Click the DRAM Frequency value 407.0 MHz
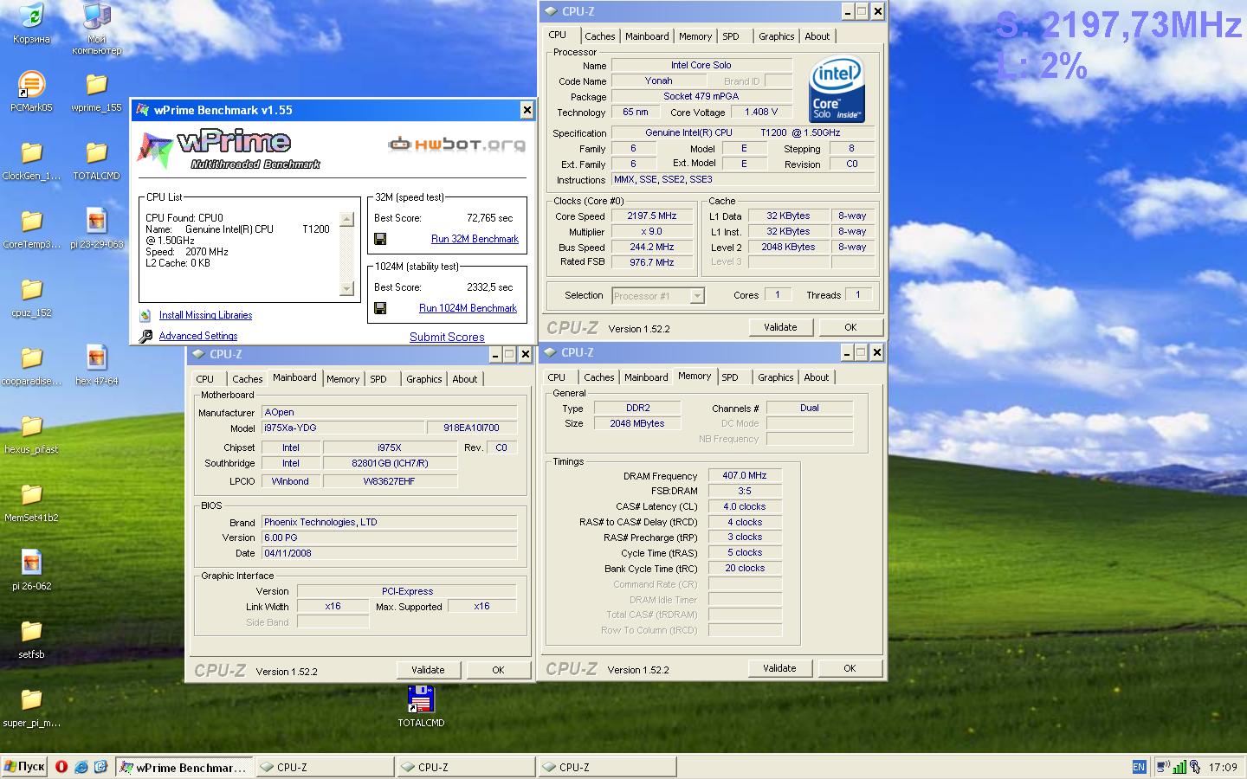Viewport: 1247px width, 779px height. pos(745,475)
